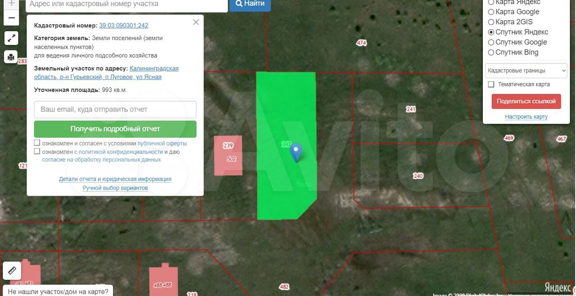Image resolution: width=576 pixels, height=296 pixels.
Task: Close the parcel info popup
Action: (x=196, y=22)
